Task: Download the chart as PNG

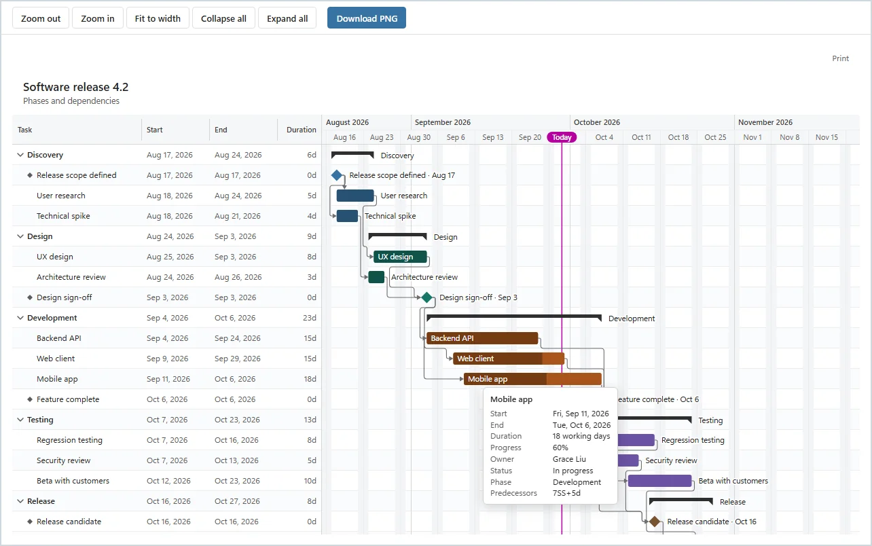Action: click(x=367, y=18)
